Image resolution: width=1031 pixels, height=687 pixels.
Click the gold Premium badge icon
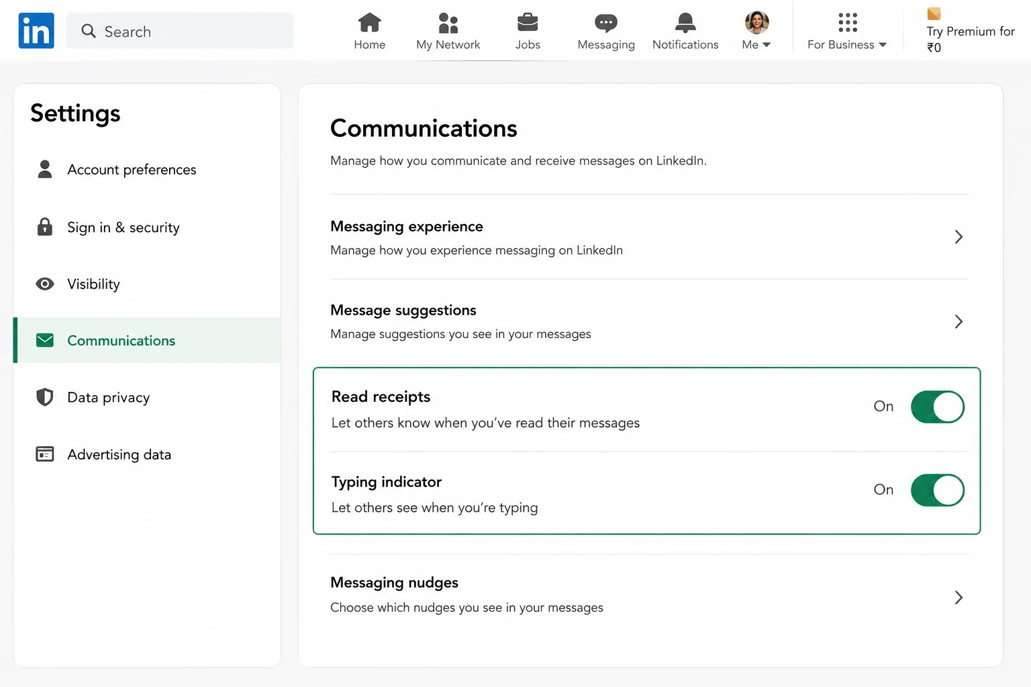(934, 13)
